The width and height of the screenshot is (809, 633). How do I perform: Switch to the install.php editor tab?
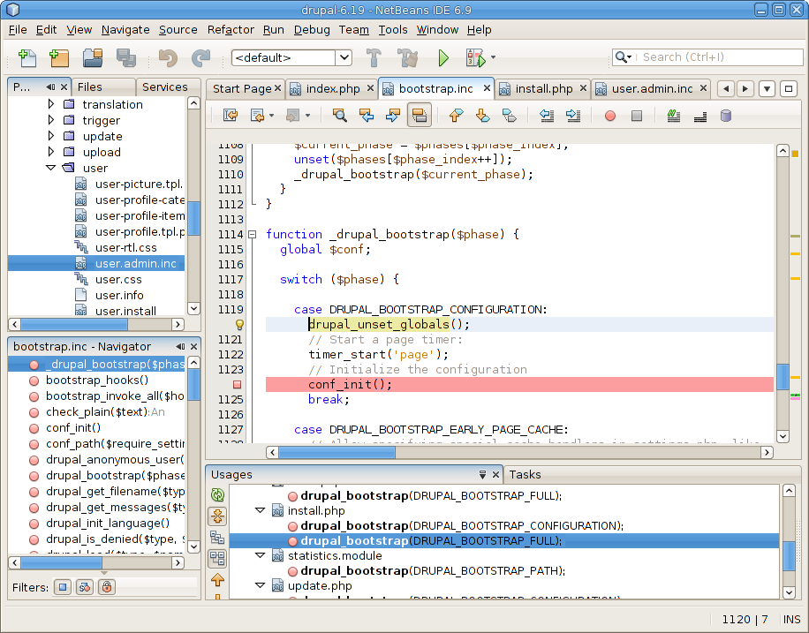coord(543,89)
